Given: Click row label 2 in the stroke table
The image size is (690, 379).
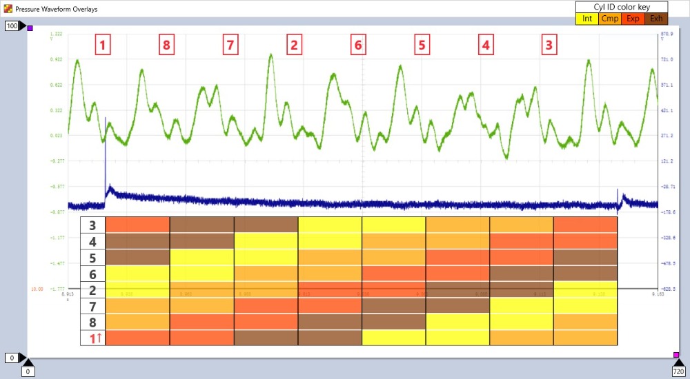Looking at the screenshot, I should [92, 289].
